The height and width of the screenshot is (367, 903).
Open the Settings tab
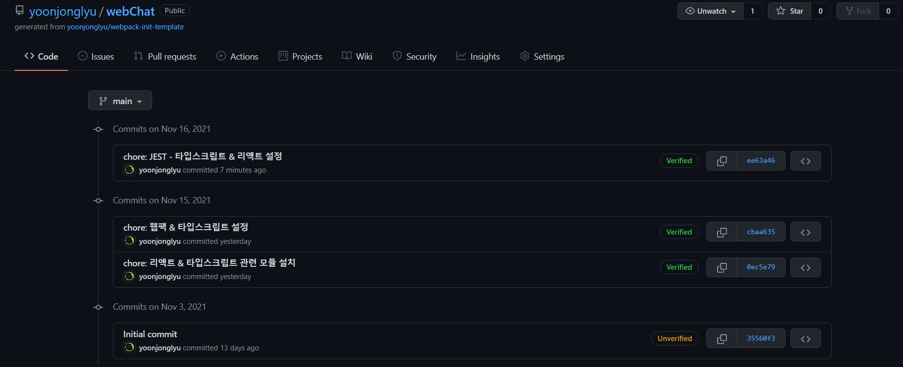point(542,57)
